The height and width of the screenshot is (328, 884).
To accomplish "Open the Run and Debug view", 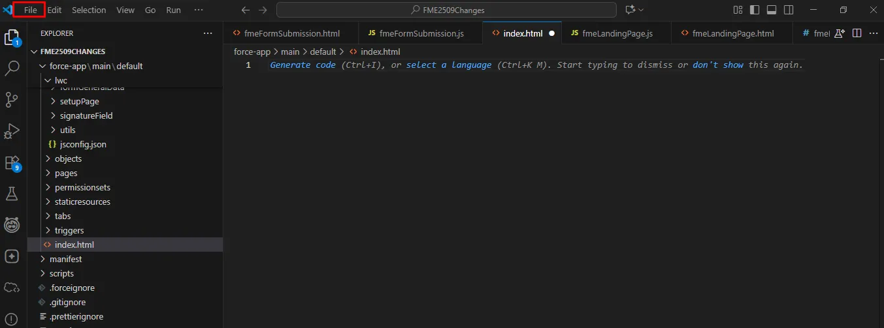I will click(x=12, y=130).
